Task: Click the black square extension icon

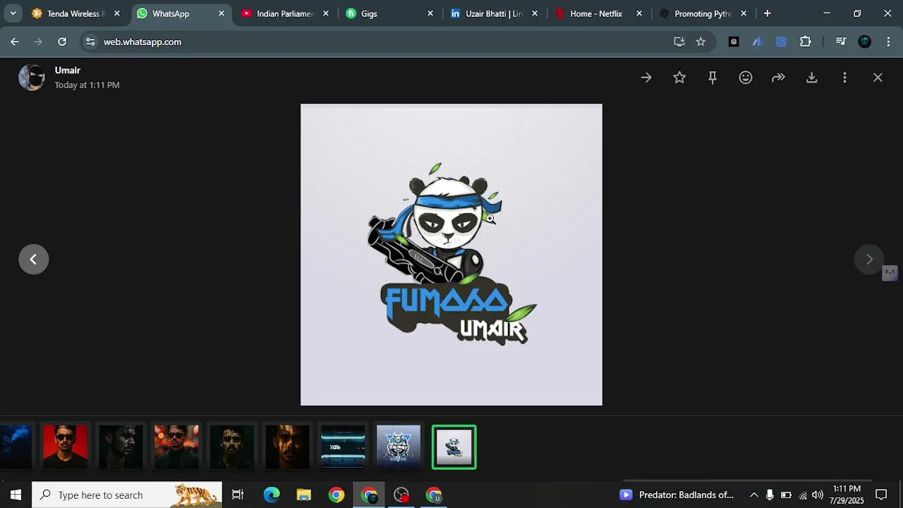Action: (734, 42)
